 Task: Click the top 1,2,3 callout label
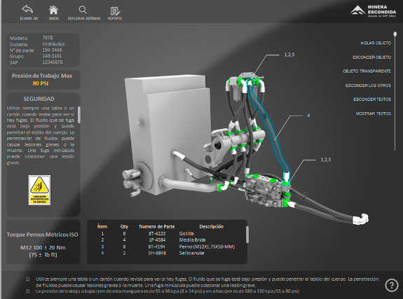[x=289, y=55]
